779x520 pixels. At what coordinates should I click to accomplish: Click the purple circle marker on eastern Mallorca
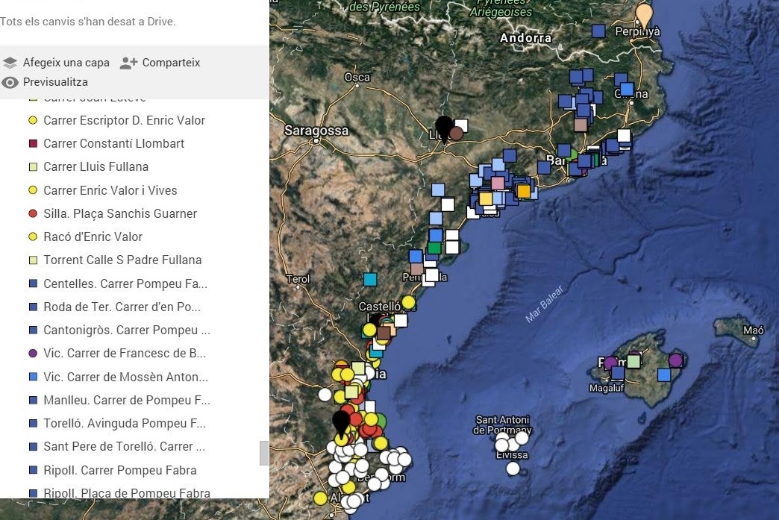(675, 360)
